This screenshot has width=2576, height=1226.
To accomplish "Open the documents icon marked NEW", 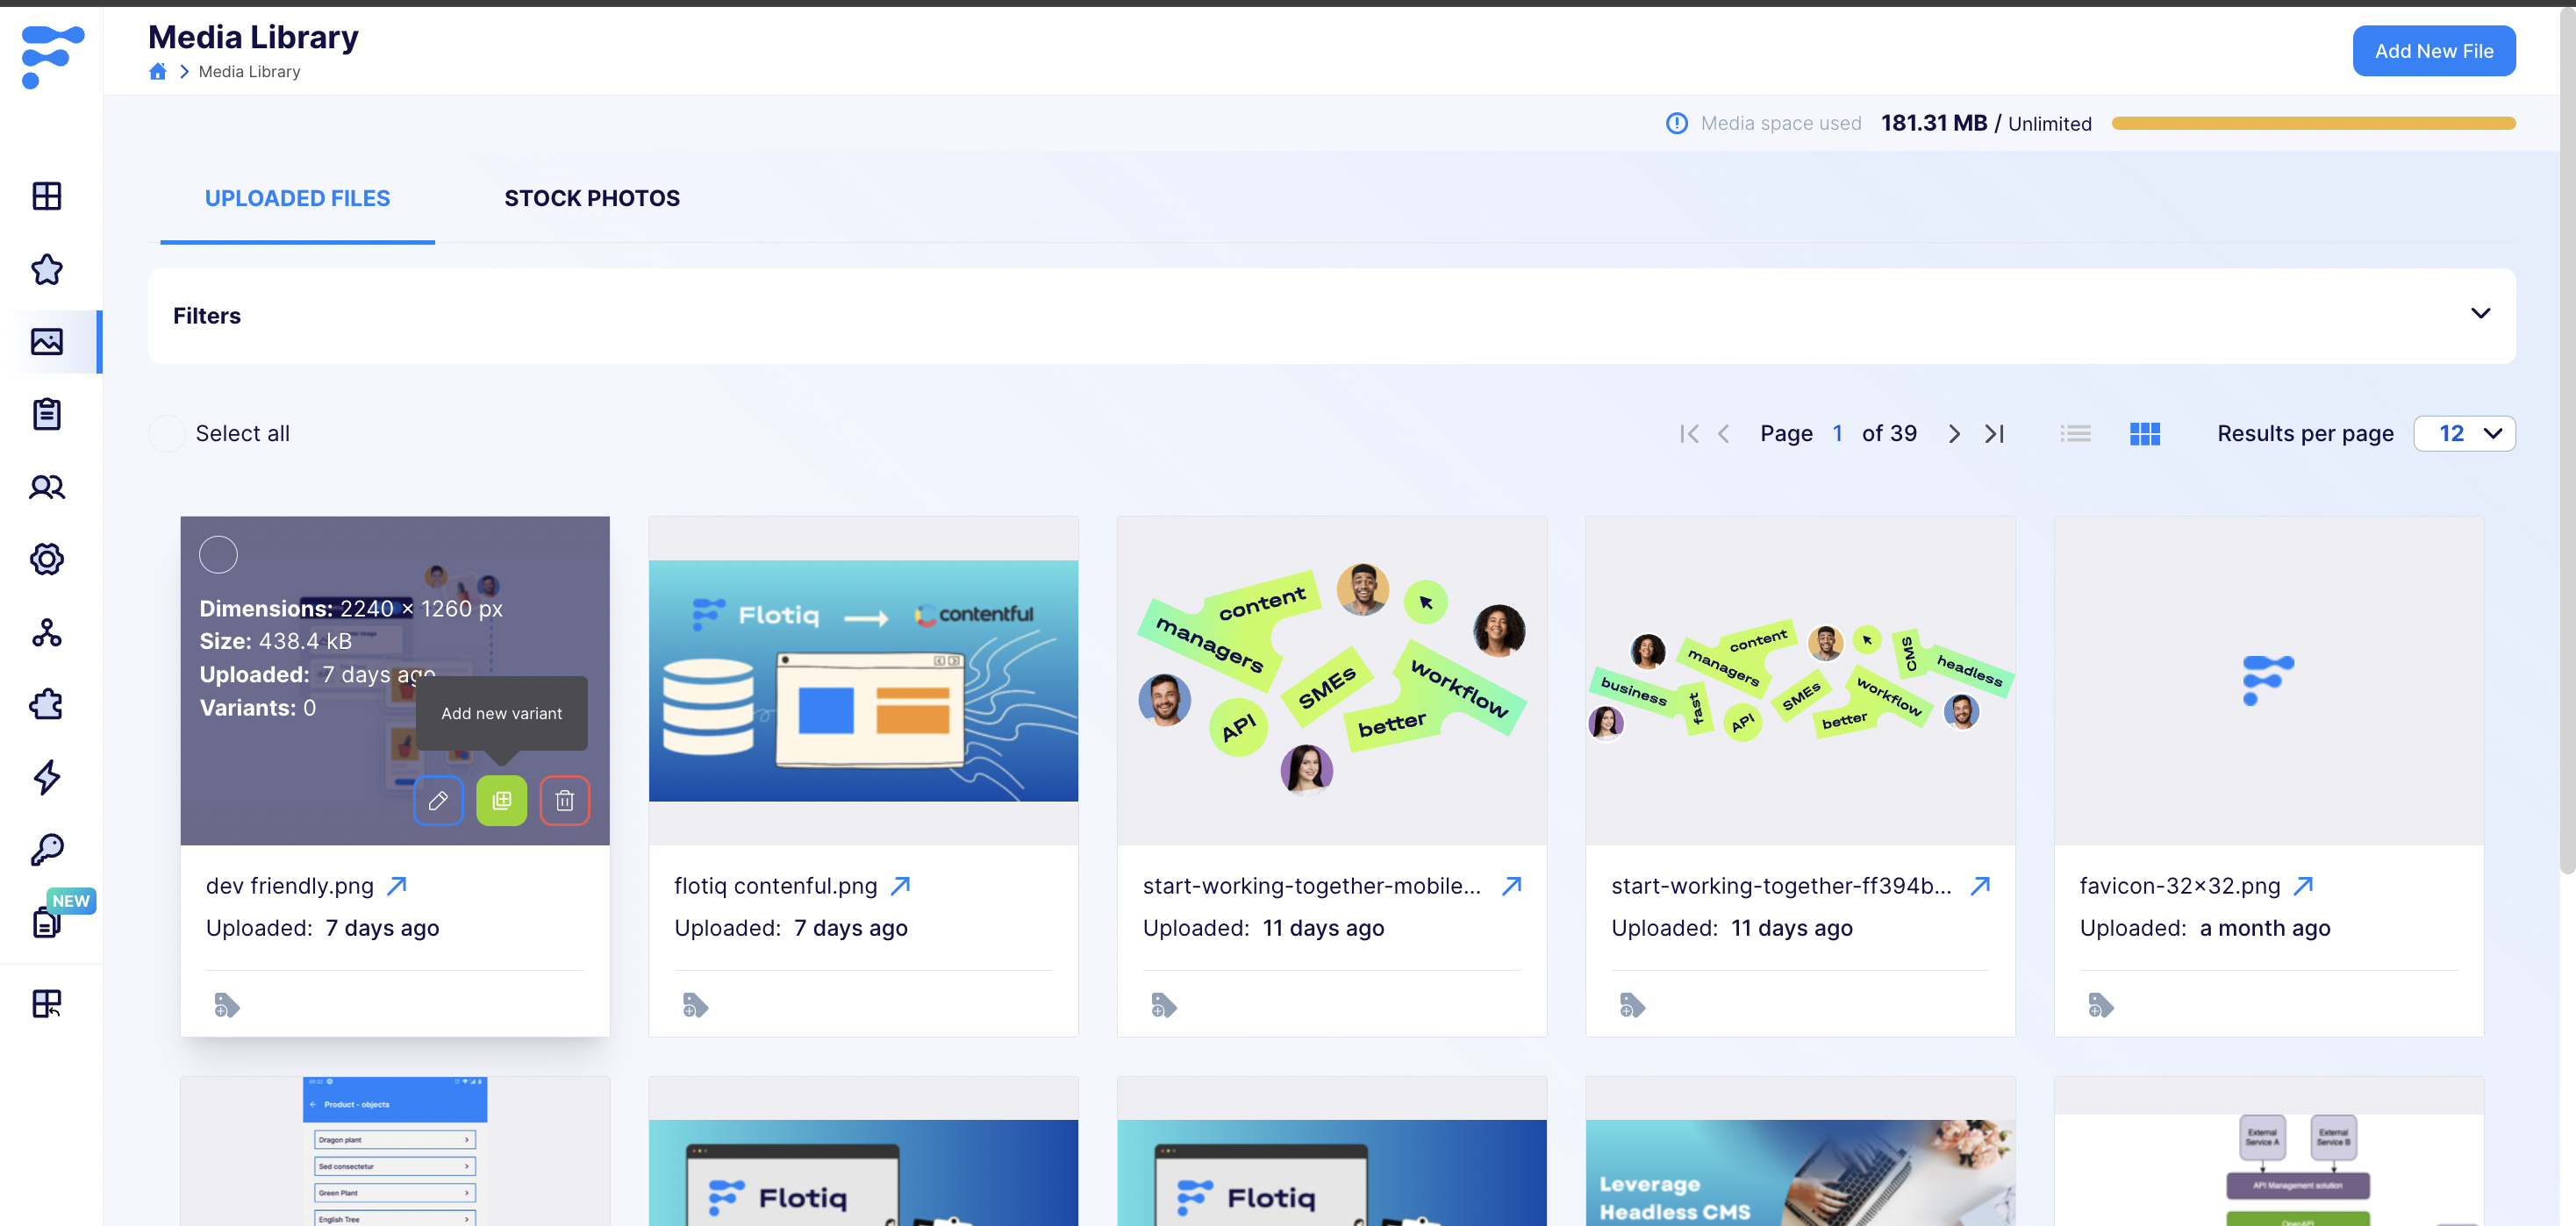I will tap(47, 921).
